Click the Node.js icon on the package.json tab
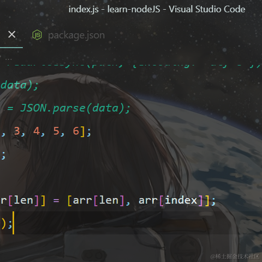262x262 pixels. click(x=37, y=35)
